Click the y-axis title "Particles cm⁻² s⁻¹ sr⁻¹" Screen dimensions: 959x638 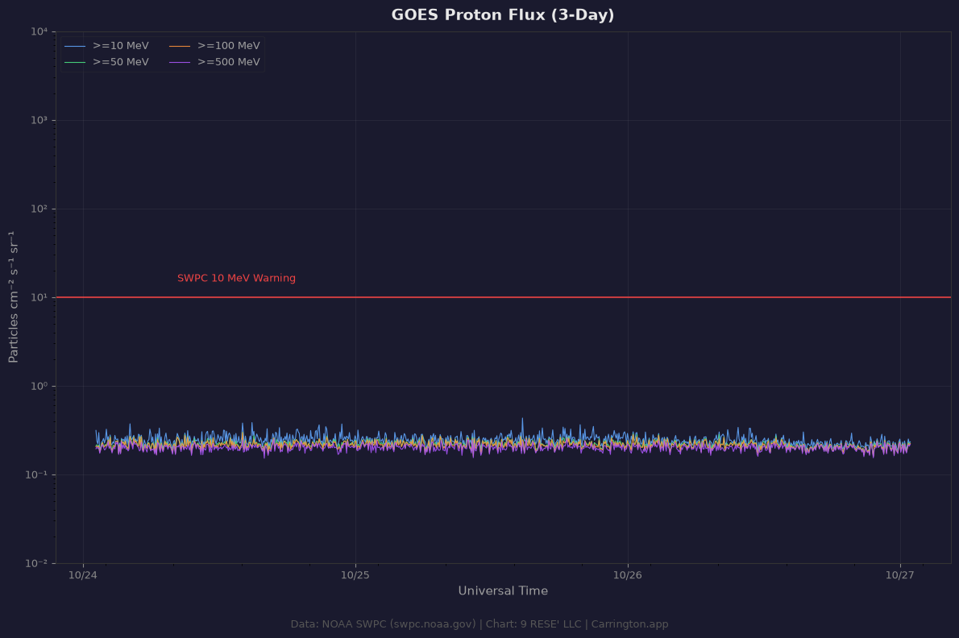14,297
